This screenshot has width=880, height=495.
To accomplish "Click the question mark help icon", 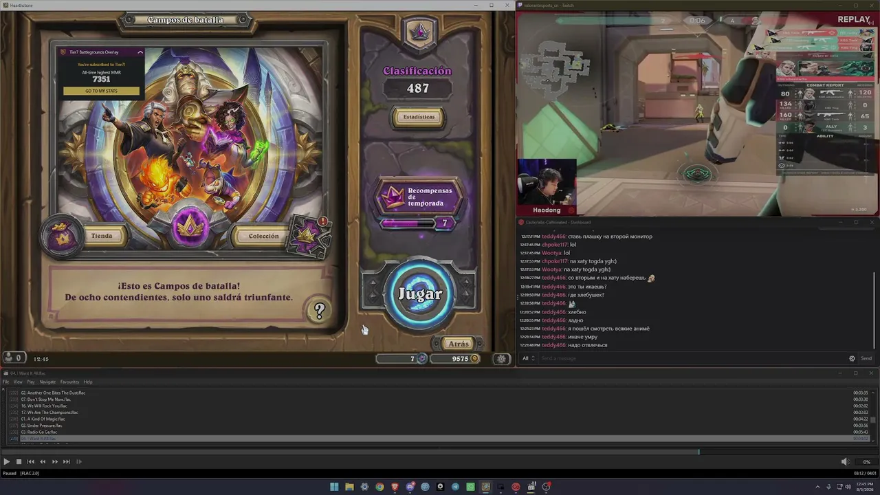I will pyautogui.click(x=319, y=311).
